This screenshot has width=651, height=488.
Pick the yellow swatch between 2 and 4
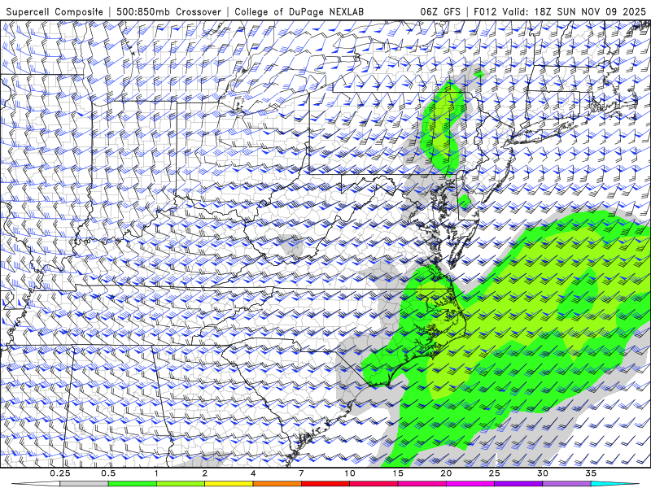[229, 484]
